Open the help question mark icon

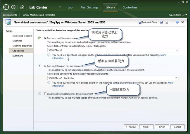point(177,22)
